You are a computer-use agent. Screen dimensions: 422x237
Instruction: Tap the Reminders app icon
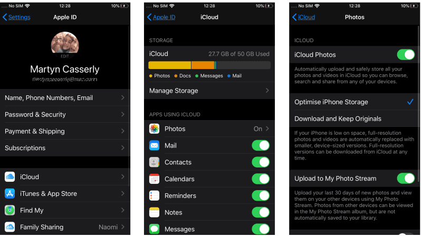(x=154, y=195)
